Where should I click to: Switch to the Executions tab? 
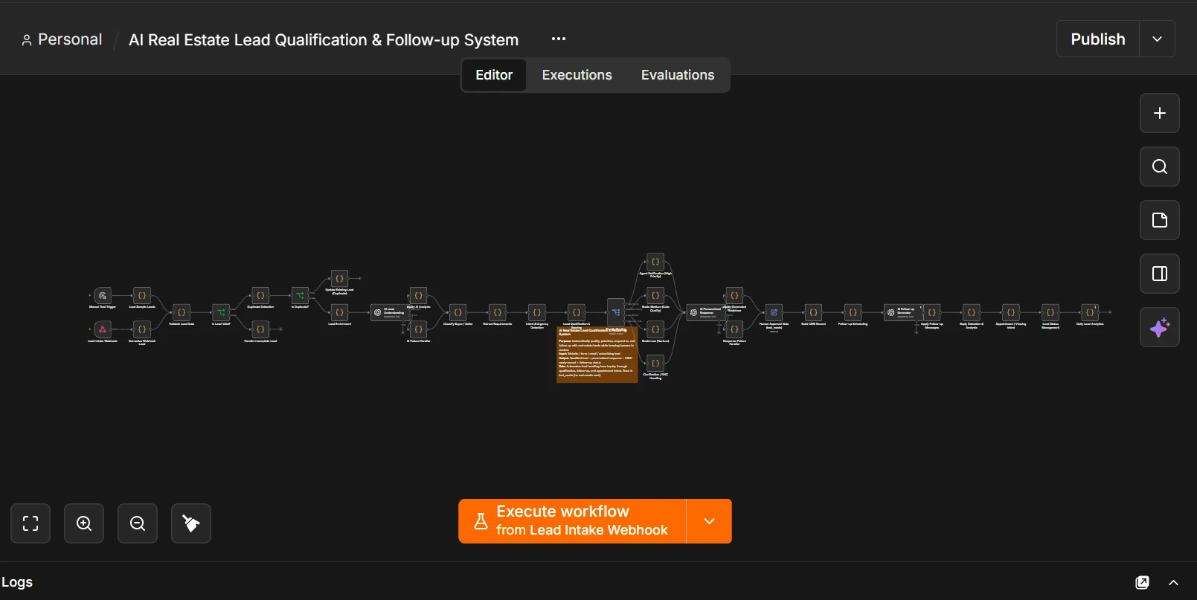577,75
